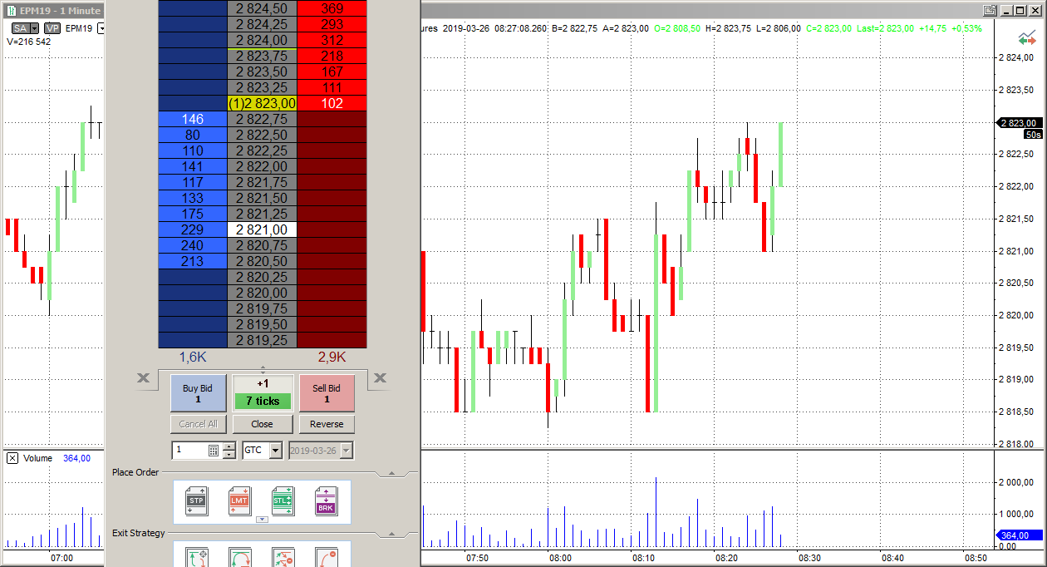Click the bid size 80 at 2 822,50
Screen dimensions: 1047x567
click(x=193, y=136)
